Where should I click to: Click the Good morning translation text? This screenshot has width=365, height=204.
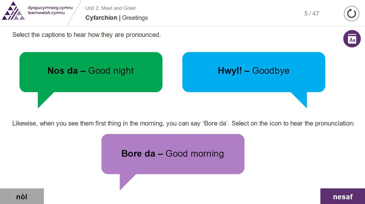click(x=195, y=154)
